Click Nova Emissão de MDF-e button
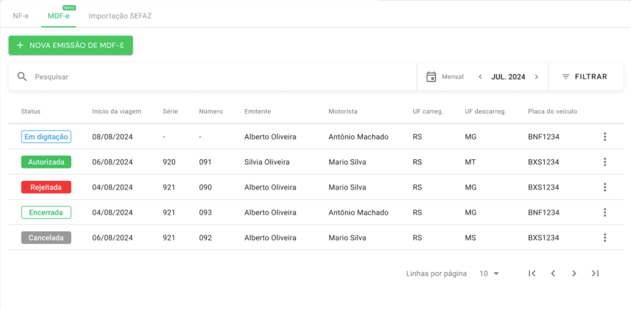The width and height of the screenshot is (631, 309). 71,45
